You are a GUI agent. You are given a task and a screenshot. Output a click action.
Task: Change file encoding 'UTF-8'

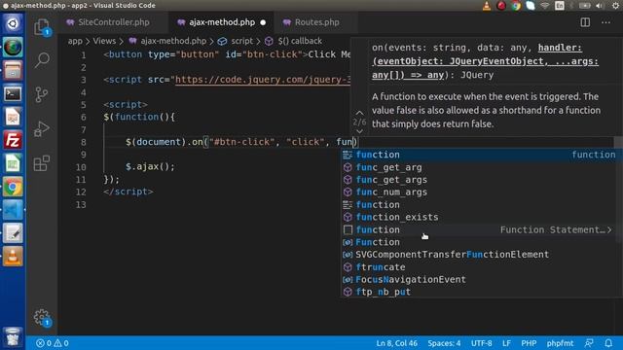click(481, 343)
